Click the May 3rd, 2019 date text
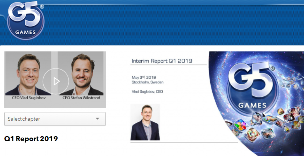 tap(144, 77)
